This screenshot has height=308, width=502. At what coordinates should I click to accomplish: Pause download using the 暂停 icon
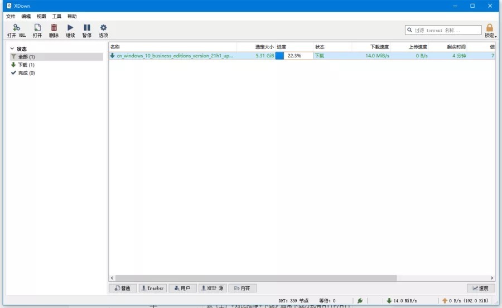point(87,31)
